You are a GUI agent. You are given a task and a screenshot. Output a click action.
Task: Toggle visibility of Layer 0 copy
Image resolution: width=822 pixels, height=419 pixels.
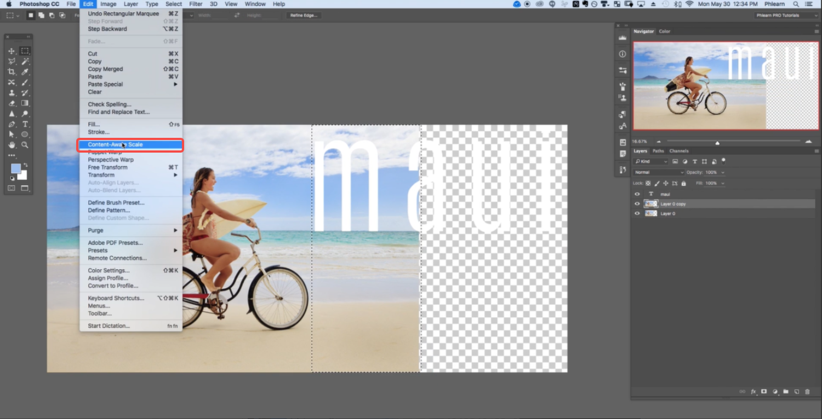pyautogui.click(x=637, y=204)
